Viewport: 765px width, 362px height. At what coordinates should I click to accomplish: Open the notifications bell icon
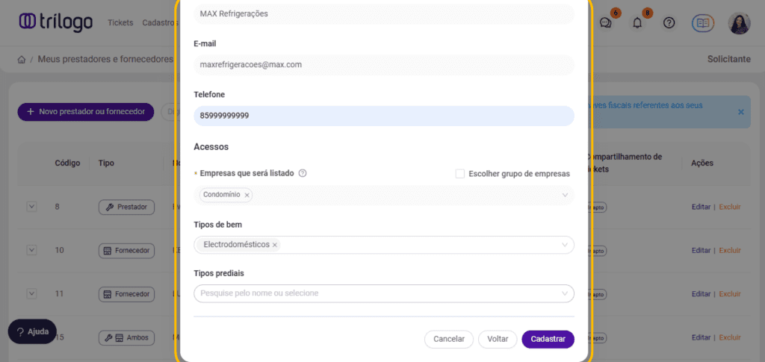(637, 22)
